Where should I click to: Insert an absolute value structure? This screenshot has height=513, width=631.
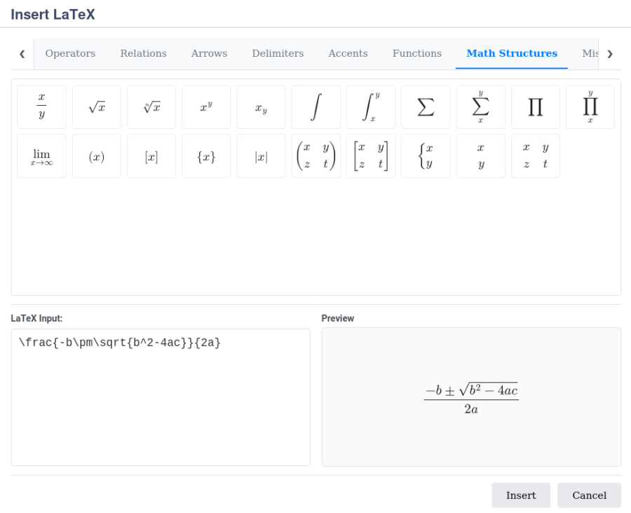point(260,156)
